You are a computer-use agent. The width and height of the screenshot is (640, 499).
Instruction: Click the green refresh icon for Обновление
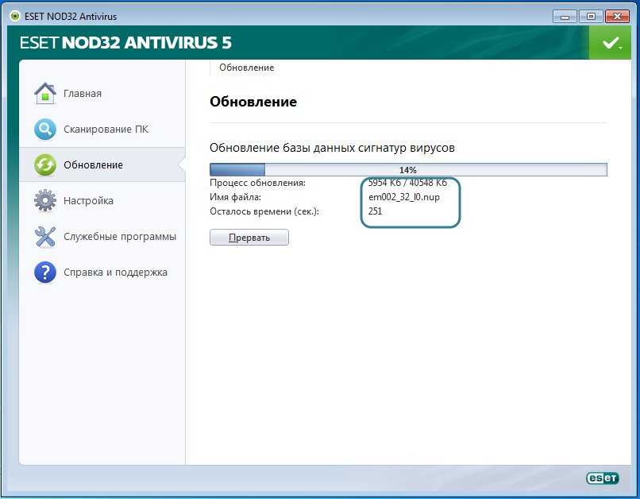coord(45,165)
